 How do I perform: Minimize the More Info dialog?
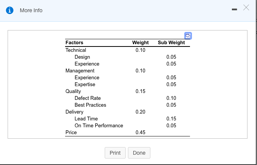[x=235, y=10]
